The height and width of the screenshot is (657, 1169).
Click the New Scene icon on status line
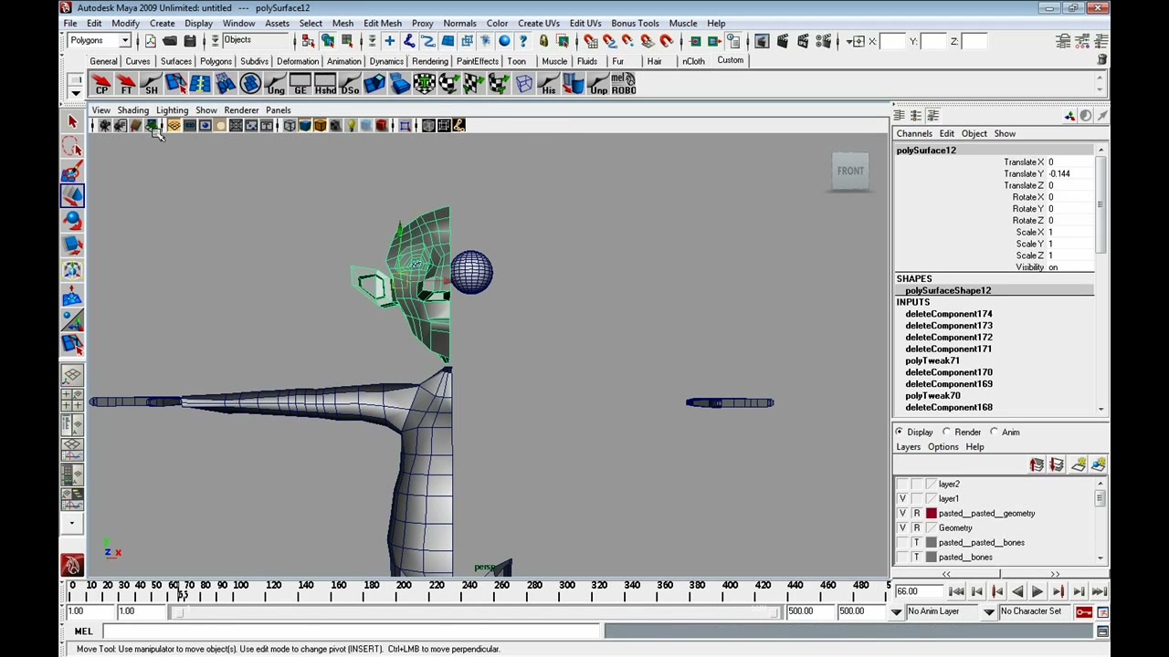(x=150, y=41)
